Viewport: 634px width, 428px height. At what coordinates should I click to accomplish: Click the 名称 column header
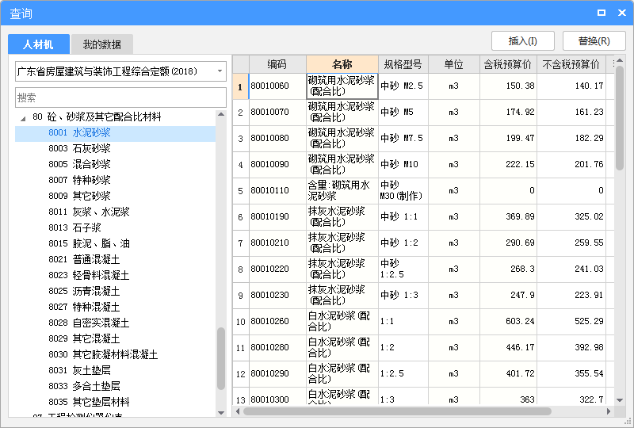coord(342,64)
